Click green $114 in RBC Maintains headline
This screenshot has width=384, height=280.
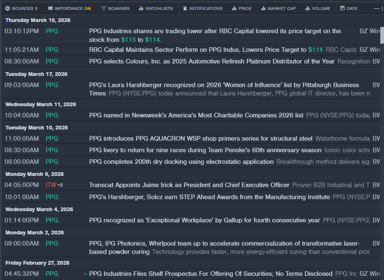(315, 50)
